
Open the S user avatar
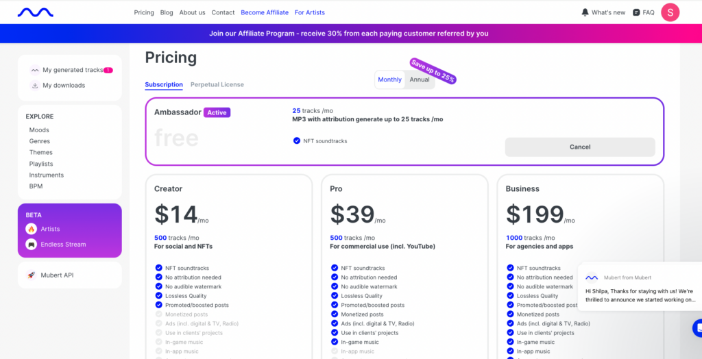click(x=670, y=12)
